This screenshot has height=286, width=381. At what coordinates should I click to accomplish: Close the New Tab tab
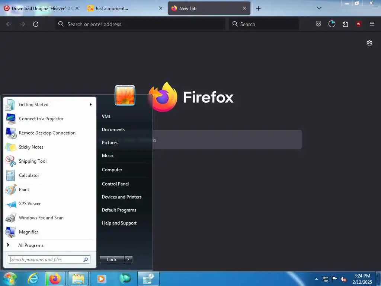pos(244,8)
